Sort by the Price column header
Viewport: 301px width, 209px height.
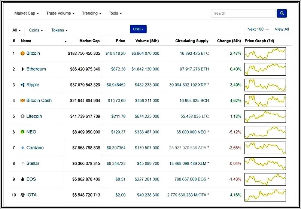(120, 41)
